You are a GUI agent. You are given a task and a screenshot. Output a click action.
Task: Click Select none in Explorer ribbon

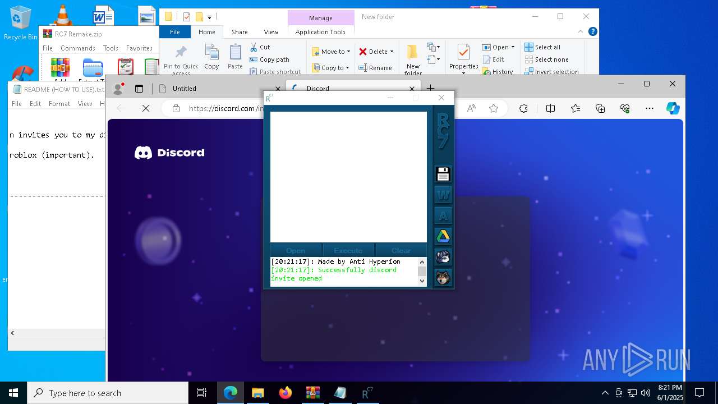[x=546, y=59]
